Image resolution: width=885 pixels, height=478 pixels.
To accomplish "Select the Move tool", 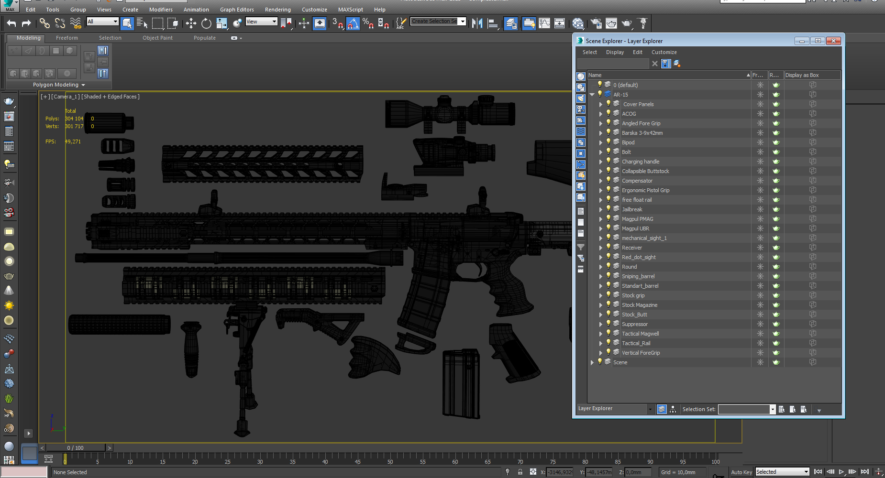I will [x=191, y=22].
